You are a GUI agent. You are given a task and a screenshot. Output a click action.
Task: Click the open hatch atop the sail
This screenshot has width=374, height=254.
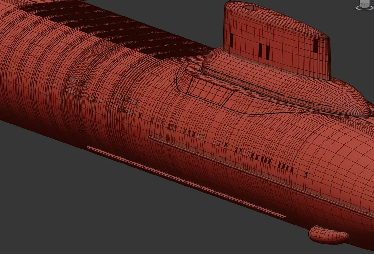253,8
